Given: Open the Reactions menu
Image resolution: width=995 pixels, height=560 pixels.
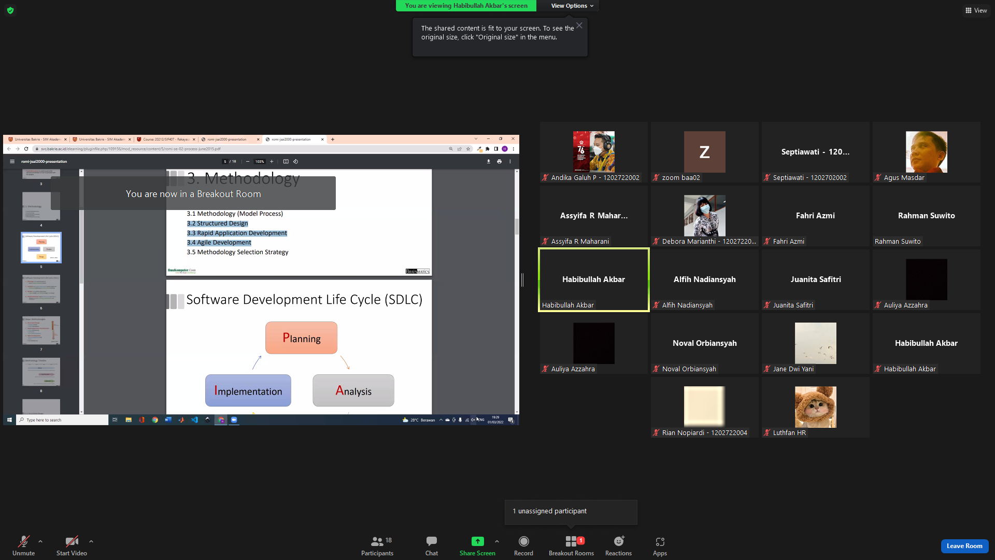Looking at the screenshot, I should pyautogui.click(x=618, y=546).
